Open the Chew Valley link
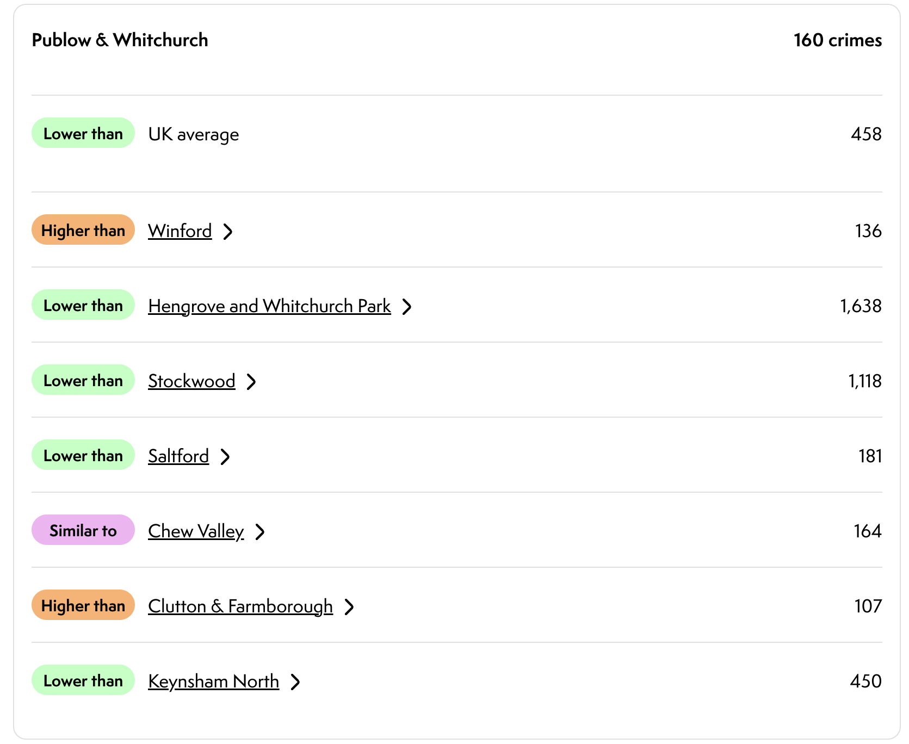 [196, 531]
